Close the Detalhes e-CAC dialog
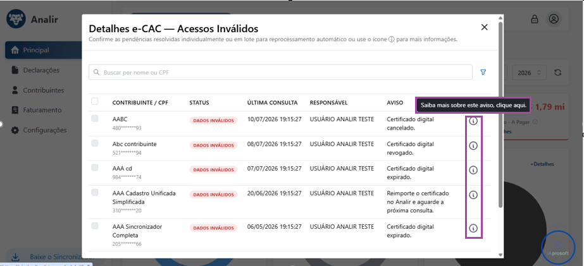The image size is (584, 266). (484, 27)
